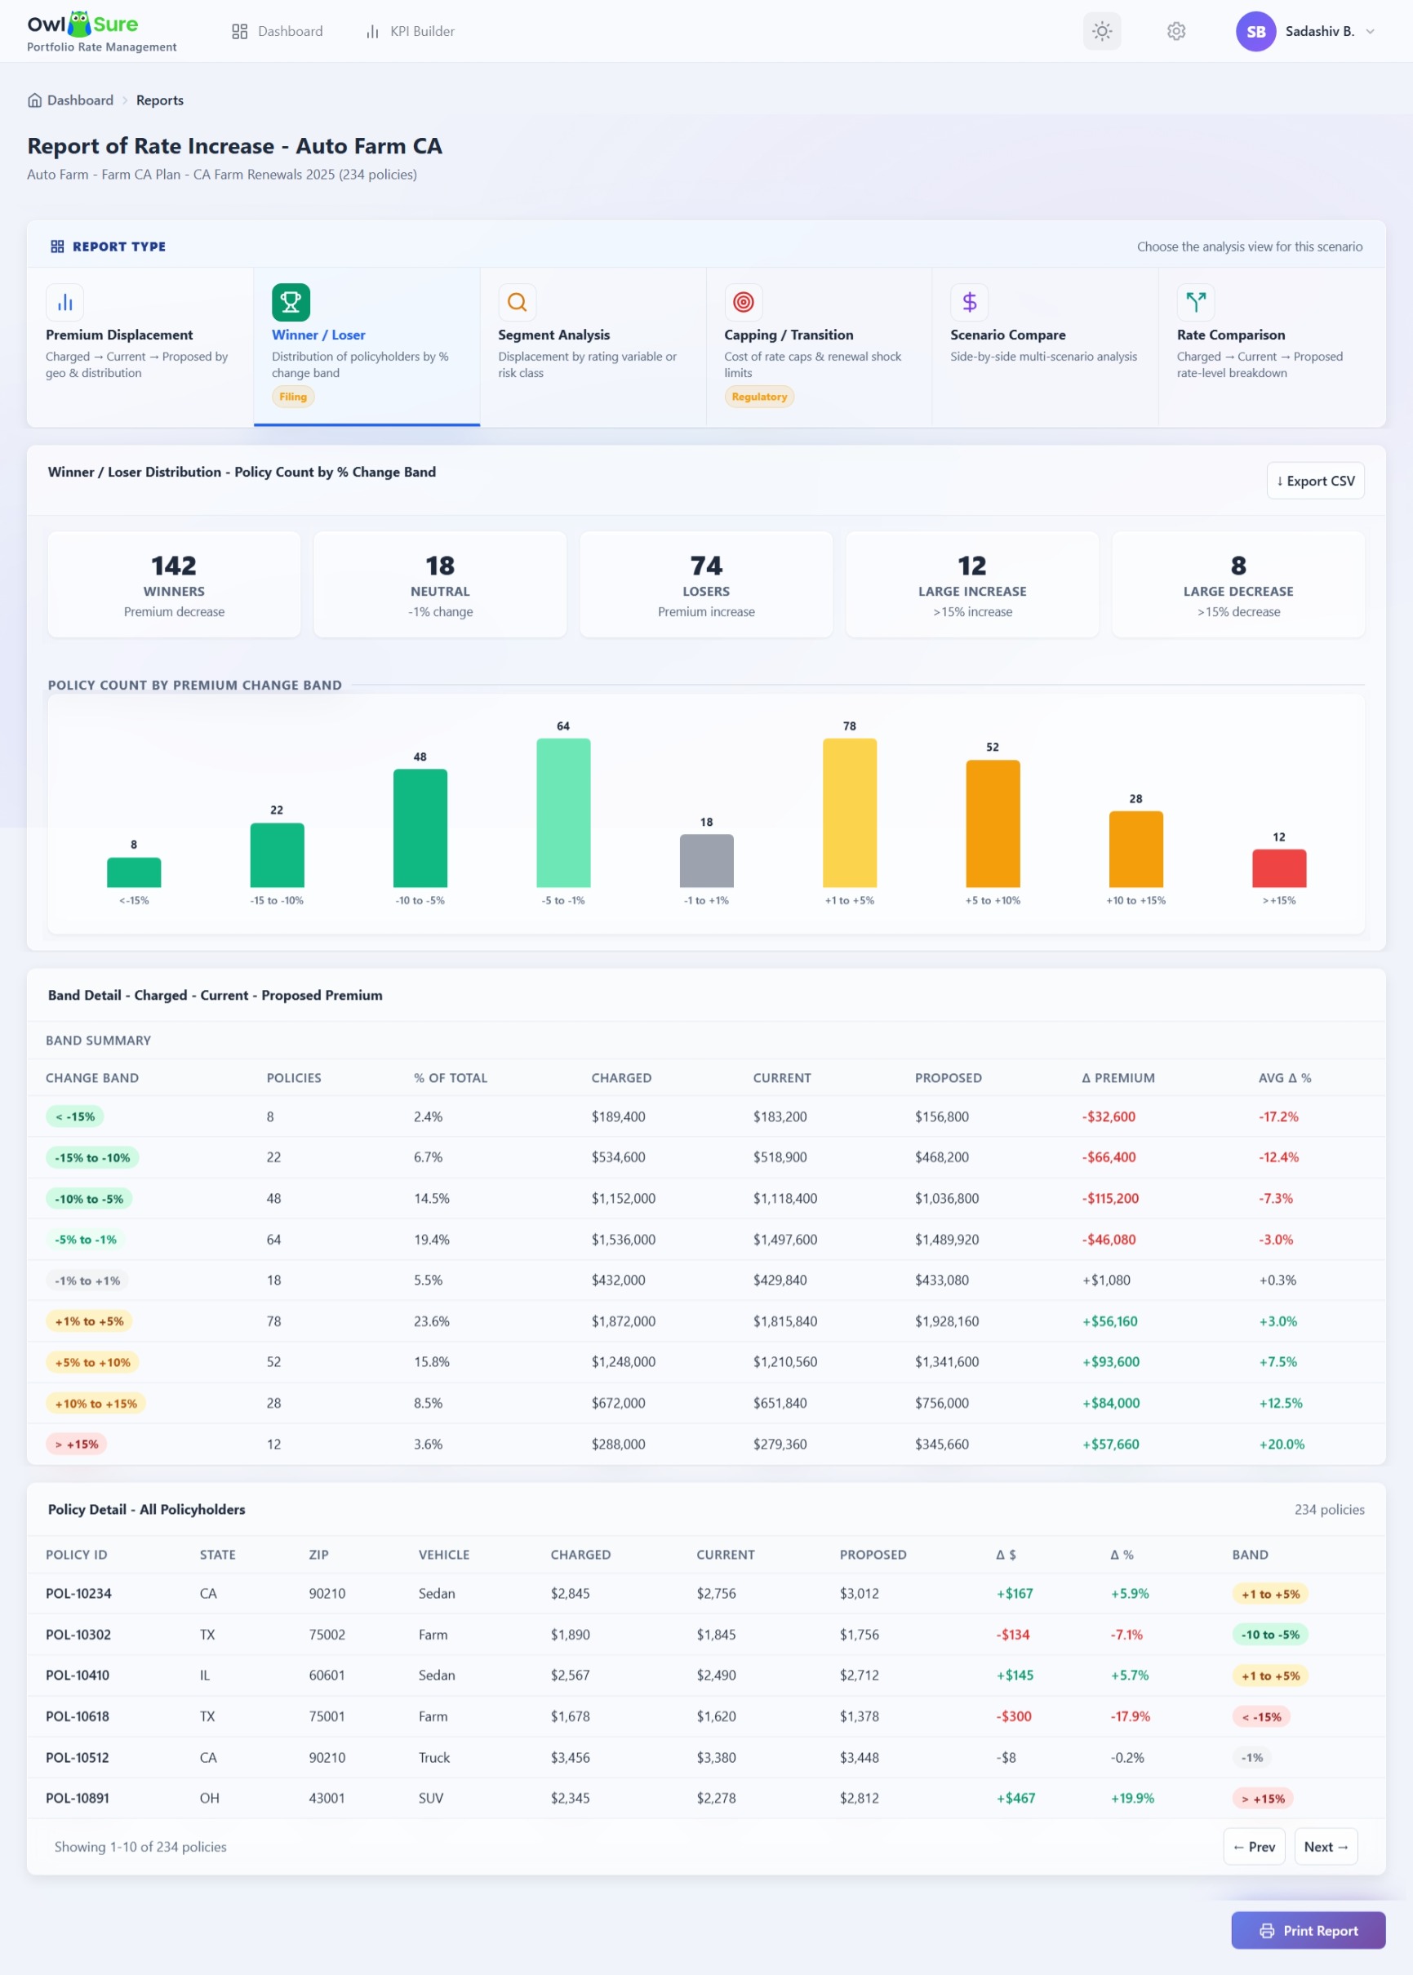Image resolution: width=1413 pixels, height=1975 pixels.
Task: Select policy ID POL-10234
Action: 78,1593
